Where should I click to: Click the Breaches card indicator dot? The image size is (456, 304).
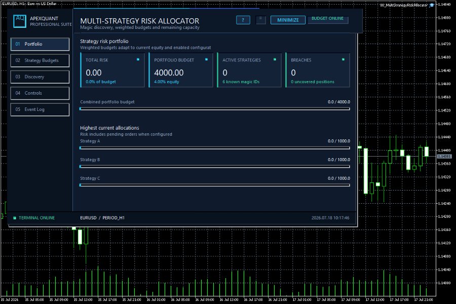pyautogui.click(x=343, y=59)
